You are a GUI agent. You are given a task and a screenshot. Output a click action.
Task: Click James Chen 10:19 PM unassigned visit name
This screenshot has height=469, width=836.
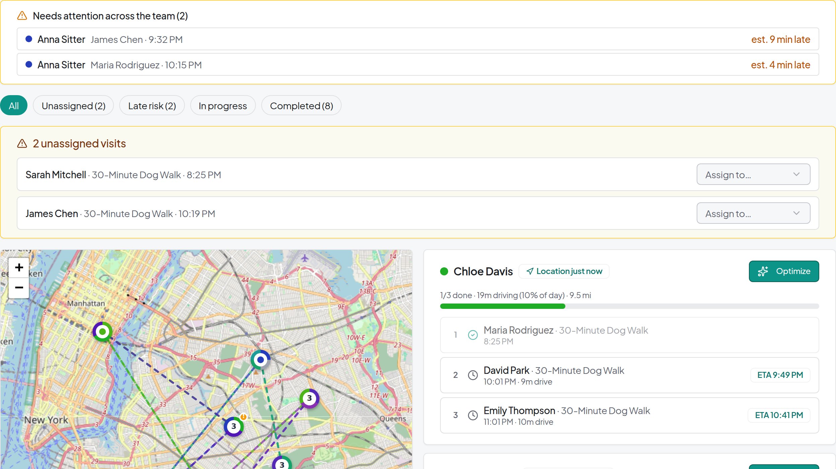[52, 213]
